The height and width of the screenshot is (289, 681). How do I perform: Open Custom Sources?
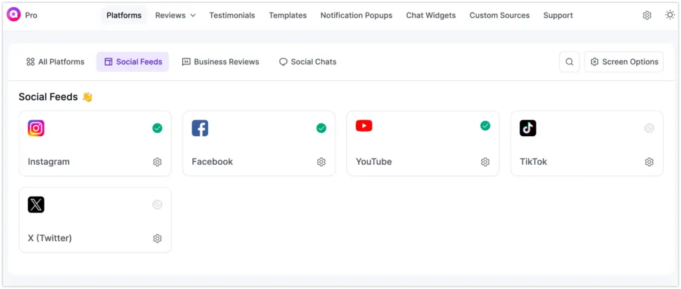click(499, 15)
